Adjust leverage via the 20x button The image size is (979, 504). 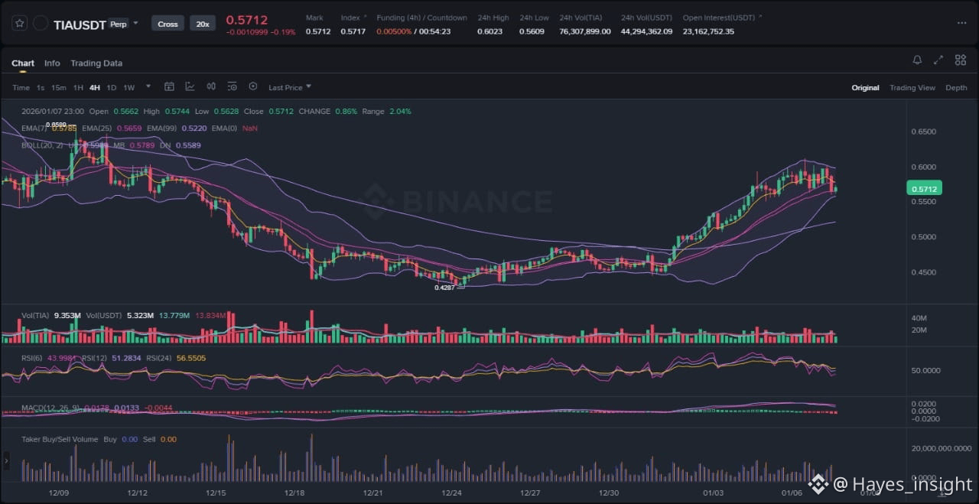pos(203,24)
